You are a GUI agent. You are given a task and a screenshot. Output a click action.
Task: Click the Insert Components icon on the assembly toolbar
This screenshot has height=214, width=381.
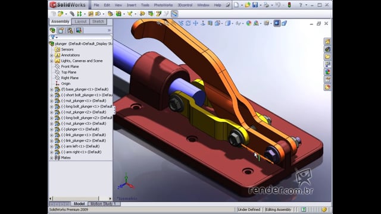coord(60,14)
